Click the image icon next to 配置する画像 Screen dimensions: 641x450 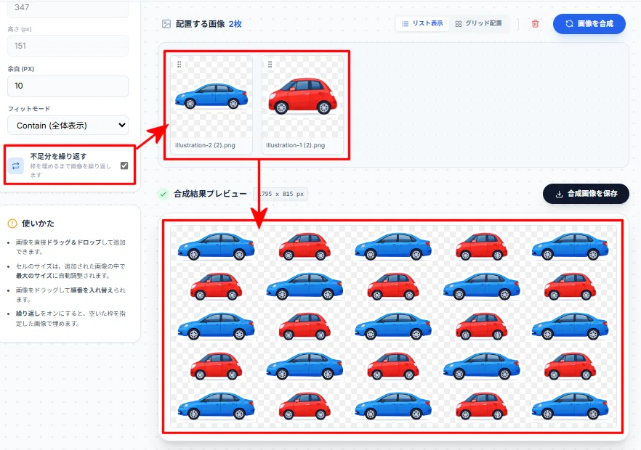click(x=166, y=24)
